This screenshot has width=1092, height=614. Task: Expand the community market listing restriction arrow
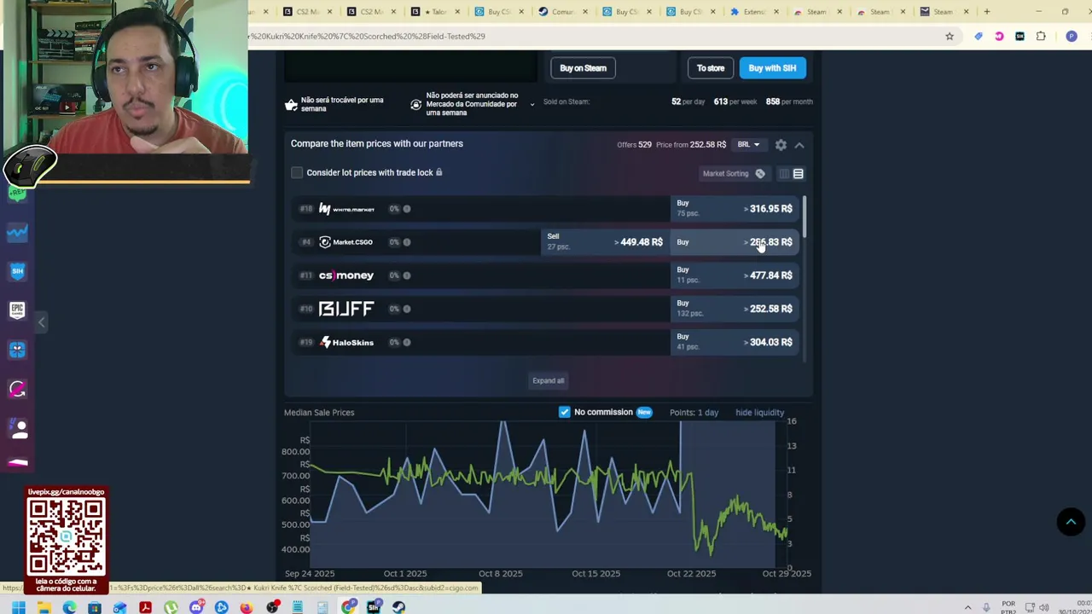(x=532, y=105)
